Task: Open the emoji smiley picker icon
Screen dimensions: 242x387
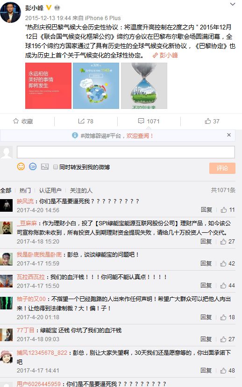Action: point(21,166)
